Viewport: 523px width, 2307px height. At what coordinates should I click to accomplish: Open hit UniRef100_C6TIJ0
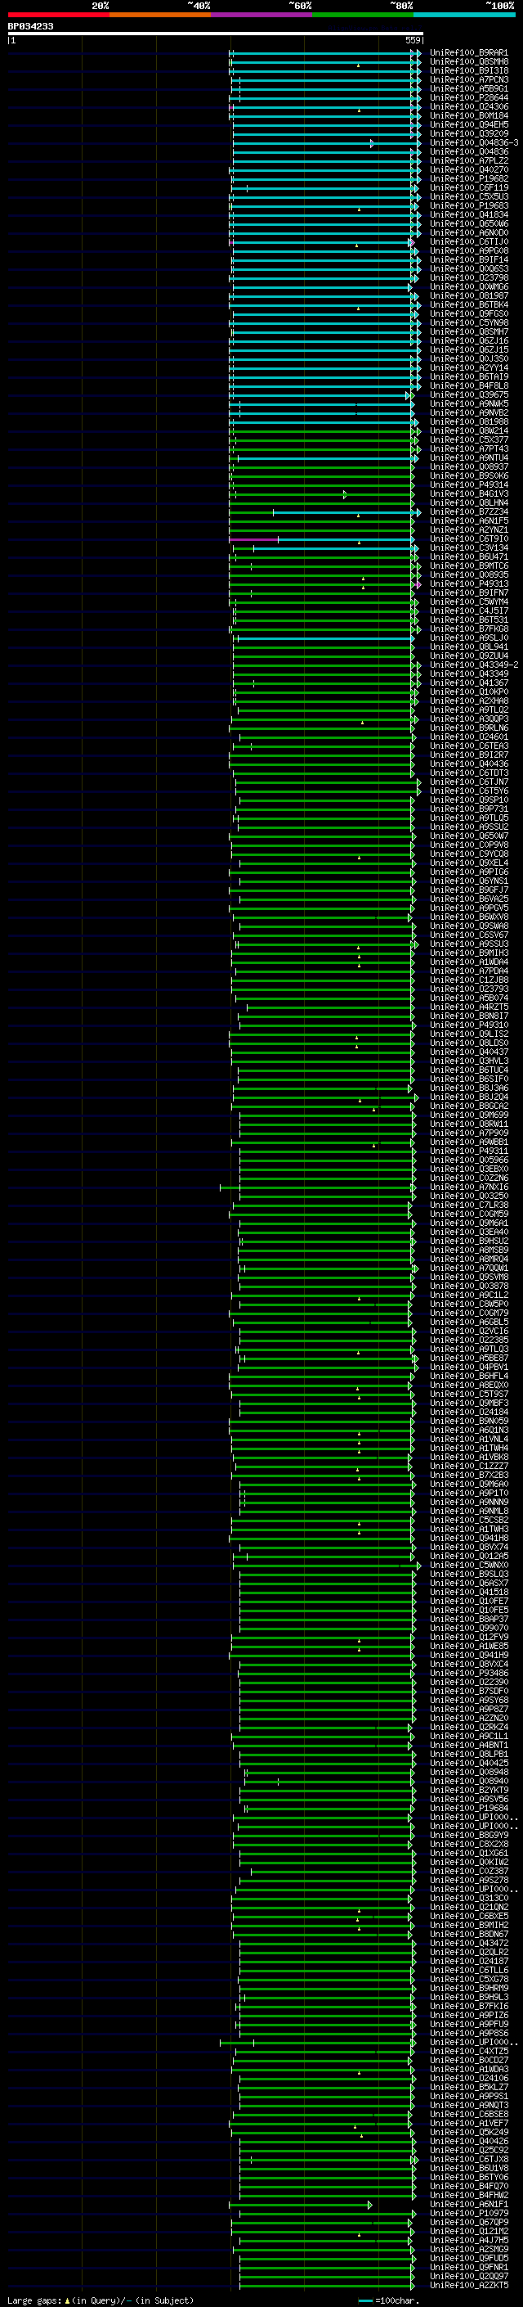(x=469, y=241)
